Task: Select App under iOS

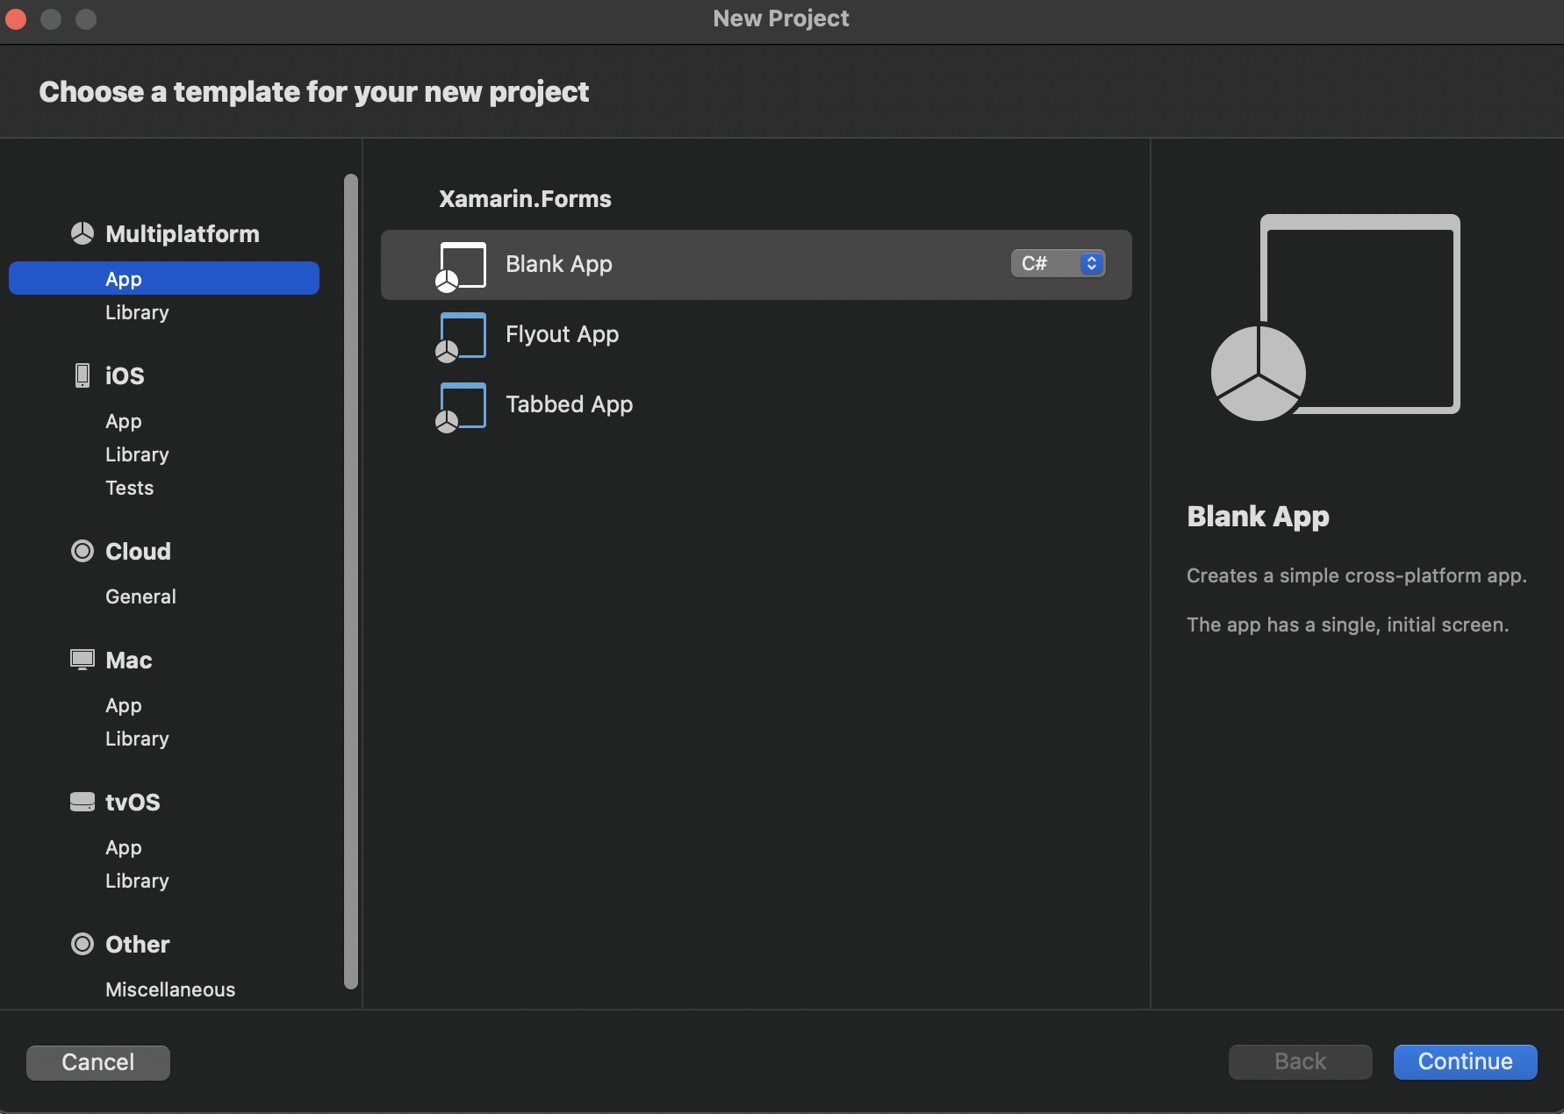Action: click(124, 421)
